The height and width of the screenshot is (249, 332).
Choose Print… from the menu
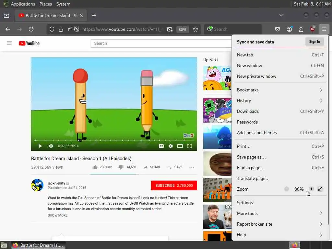click(x=280, y=146)
